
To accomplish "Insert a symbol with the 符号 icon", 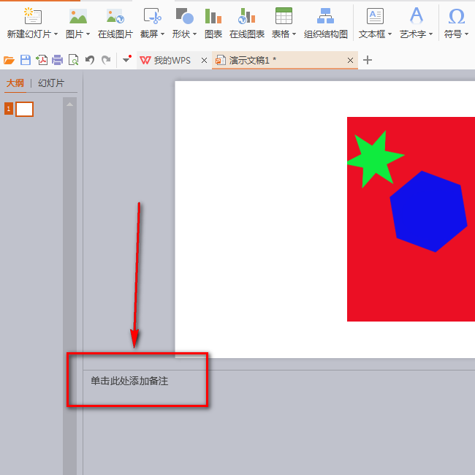I will pyautogui.click(x=457, y=16).
